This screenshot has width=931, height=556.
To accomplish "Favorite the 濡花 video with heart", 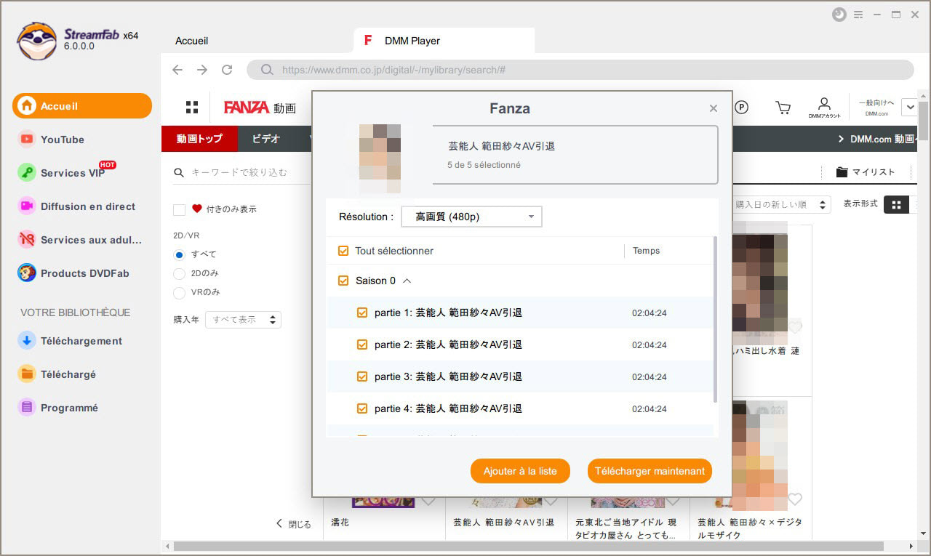I will click(x=428, y=499).
